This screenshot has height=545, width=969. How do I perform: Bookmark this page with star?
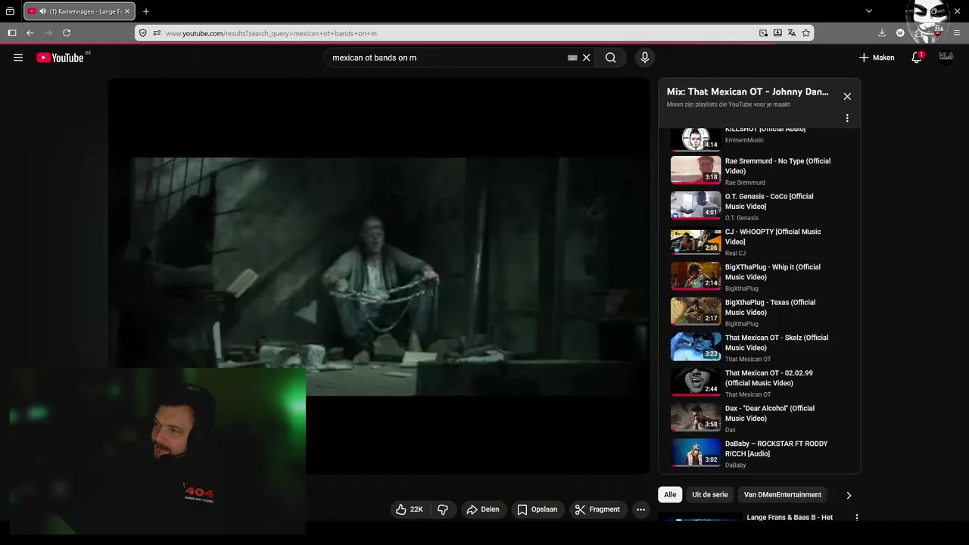[x=806, y=33]
